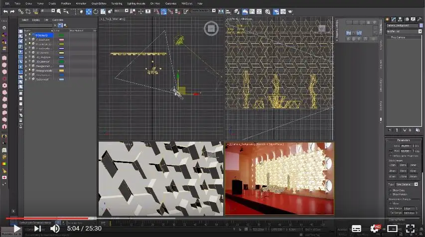425x237 pixels.
Task: Click the Render Production teapot icon
Action: click(x=290, y=11)
